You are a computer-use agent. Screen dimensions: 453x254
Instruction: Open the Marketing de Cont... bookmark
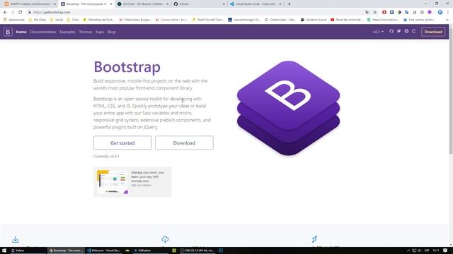pos(98,20)
